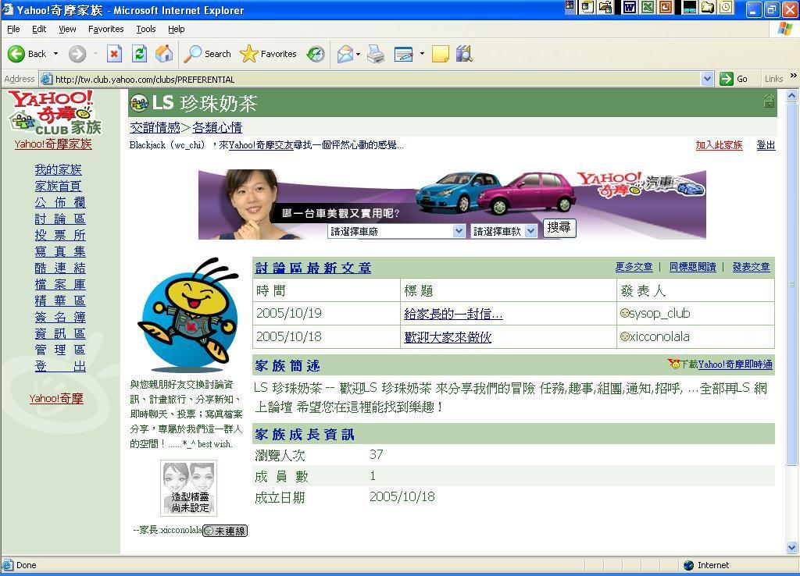Open the yellow Discuss note icon

point(441,54)
